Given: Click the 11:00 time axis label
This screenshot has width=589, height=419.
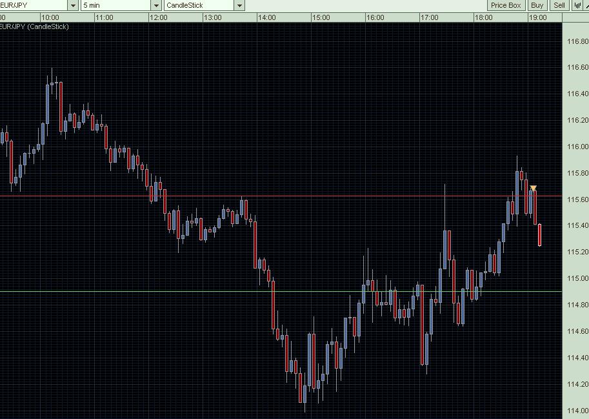Looking at the screenshot, I should click(104, 17).
